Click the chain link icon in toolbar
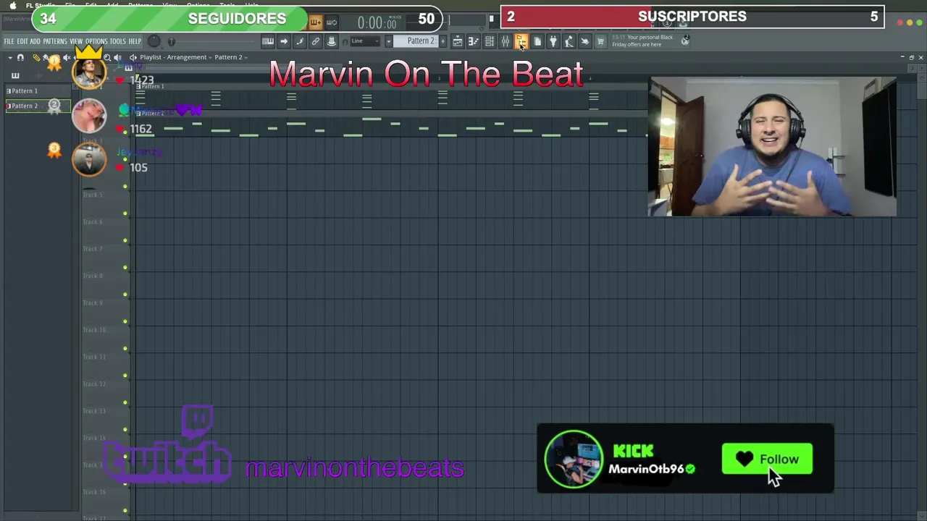The height and width of the screenshot is (521, 927). tap(316, 41)
